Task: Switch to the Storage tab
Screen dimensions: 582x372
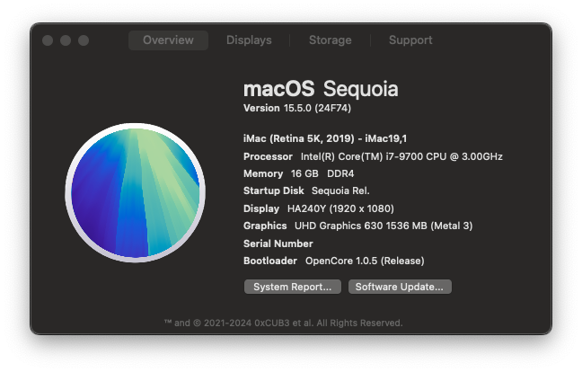Action: pos(330,40)
